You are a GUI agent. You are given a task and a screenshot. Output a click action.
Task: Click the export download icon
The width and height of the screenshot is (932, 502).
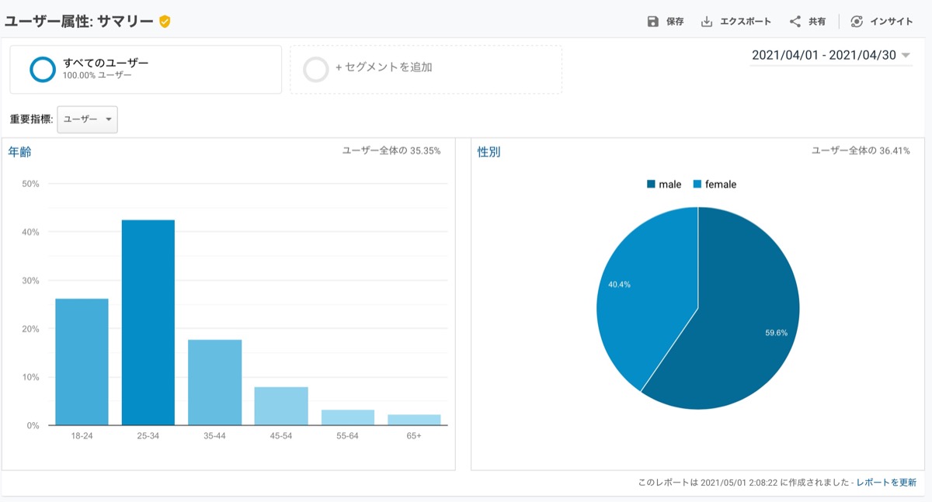(x=707, y=22)
